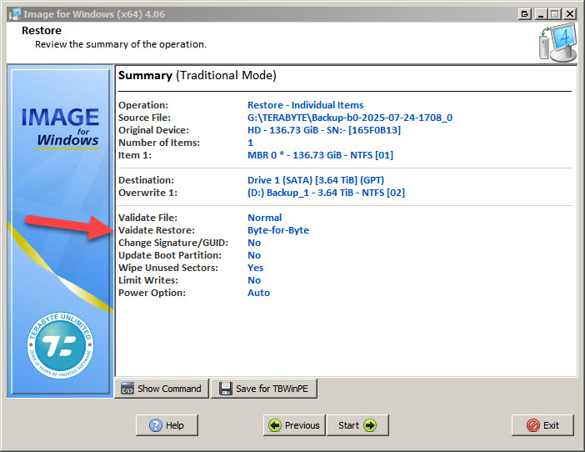Select Item 1 value 'MBR 0 * - 136.73 GiB'
585x452 pixels.
[x=320, y=155]
